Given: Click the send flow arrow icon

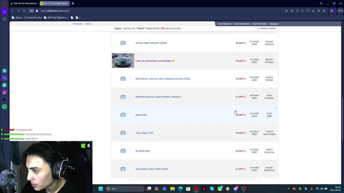Looking at the screenshot, I should 303,11.
